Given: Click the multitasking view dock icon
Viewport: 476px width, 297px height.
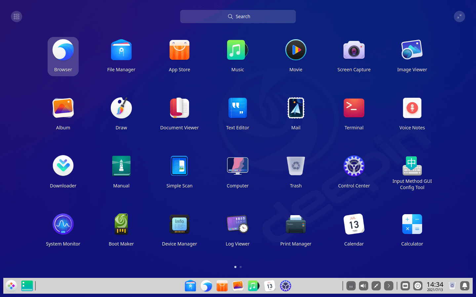Looking at the screenshot, I should point(27,286).
